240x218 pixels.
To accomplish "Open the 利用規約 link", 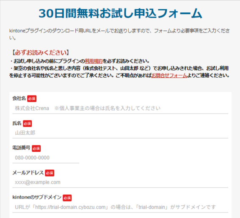I will (94, 61).
